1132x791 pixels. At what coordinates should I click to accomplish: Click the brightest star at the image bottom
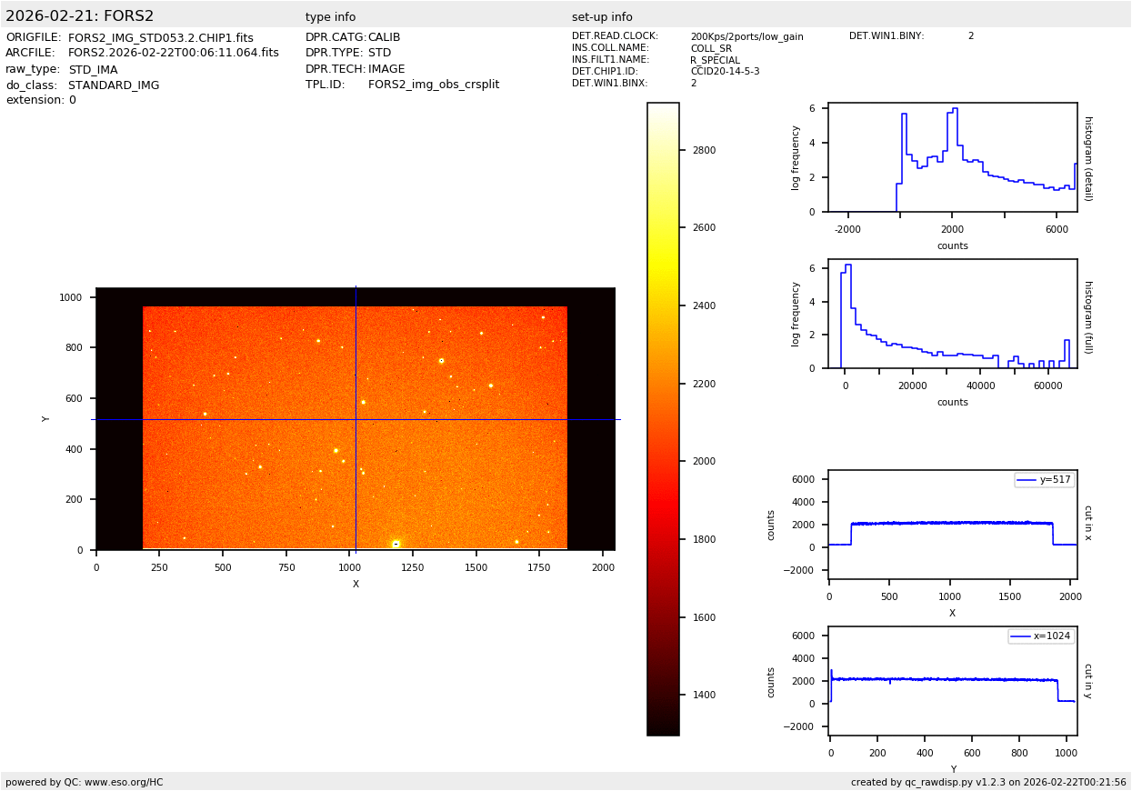396,544
